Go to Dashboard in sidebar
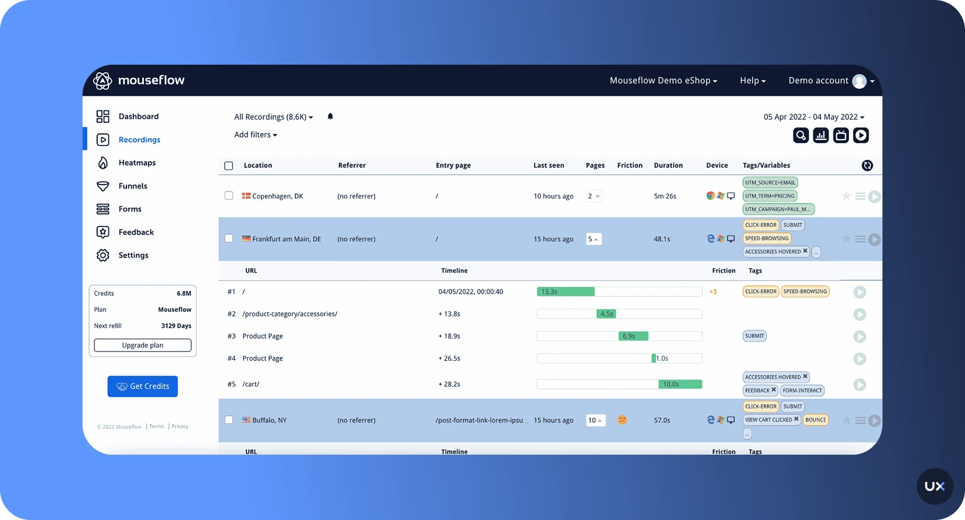 (x=138, y=116)
